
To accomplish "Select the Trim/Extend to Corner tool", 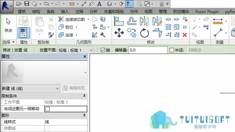I will tap(157, 33).
